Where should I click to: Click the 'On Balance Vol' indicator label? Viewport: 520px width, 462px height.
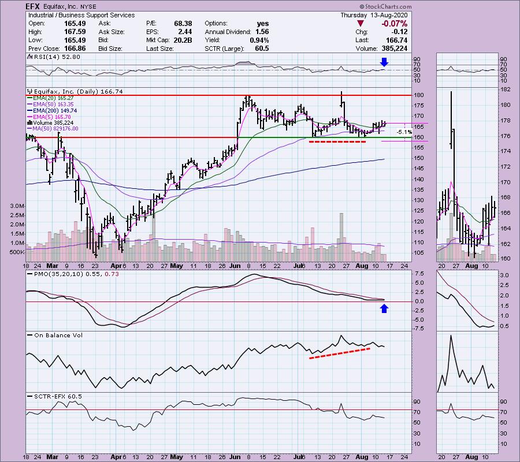(x=58, y=336)
